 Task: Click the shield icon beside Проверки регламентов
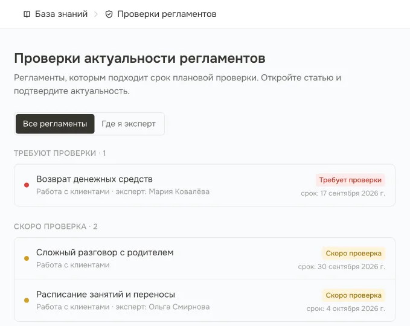[109, 14]
